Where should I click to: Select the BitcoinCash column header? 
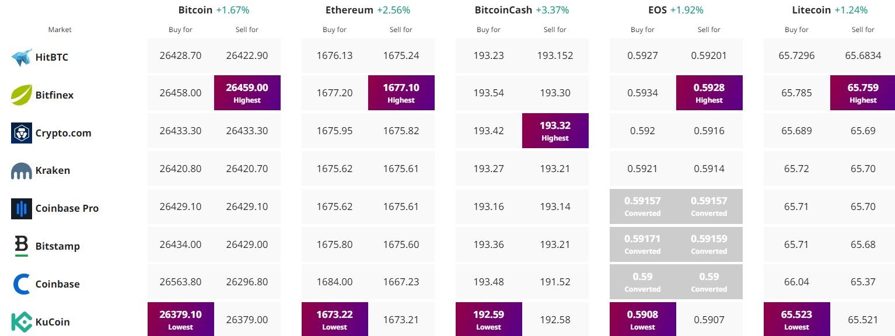click(x=504, y=10)
